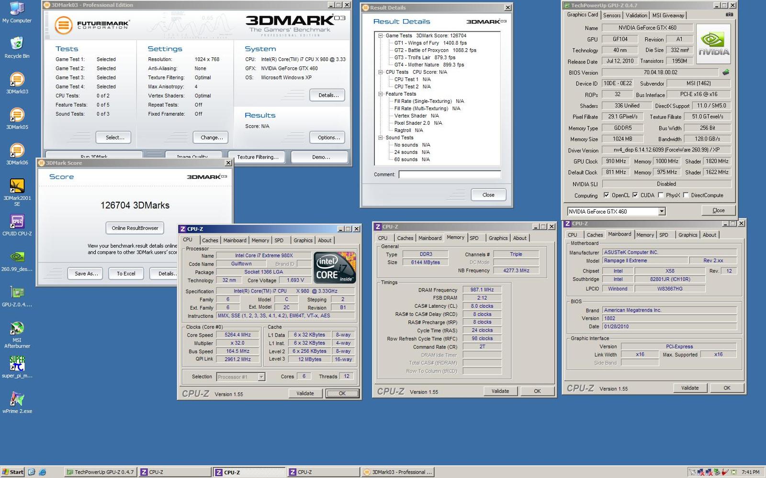Click Validate in CPU-Z Memory window

pyautogui.click(x=500, y=391)
